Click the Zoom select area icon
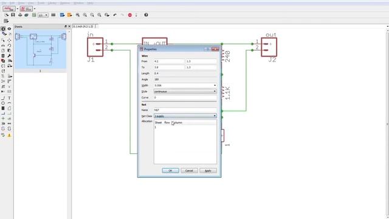The height and width of the screenshot is (219, 389). pyautogui.click(x=107, y=15)
